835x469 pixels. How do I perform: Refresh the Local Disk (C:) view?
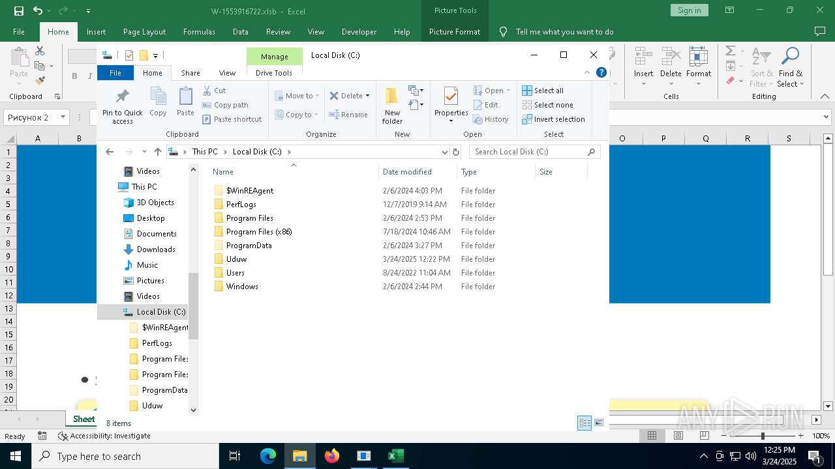(456, 152)
